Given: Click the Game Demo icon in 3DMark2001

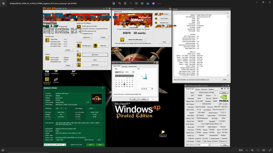Looking at the screenshot, I should [79, 65].
